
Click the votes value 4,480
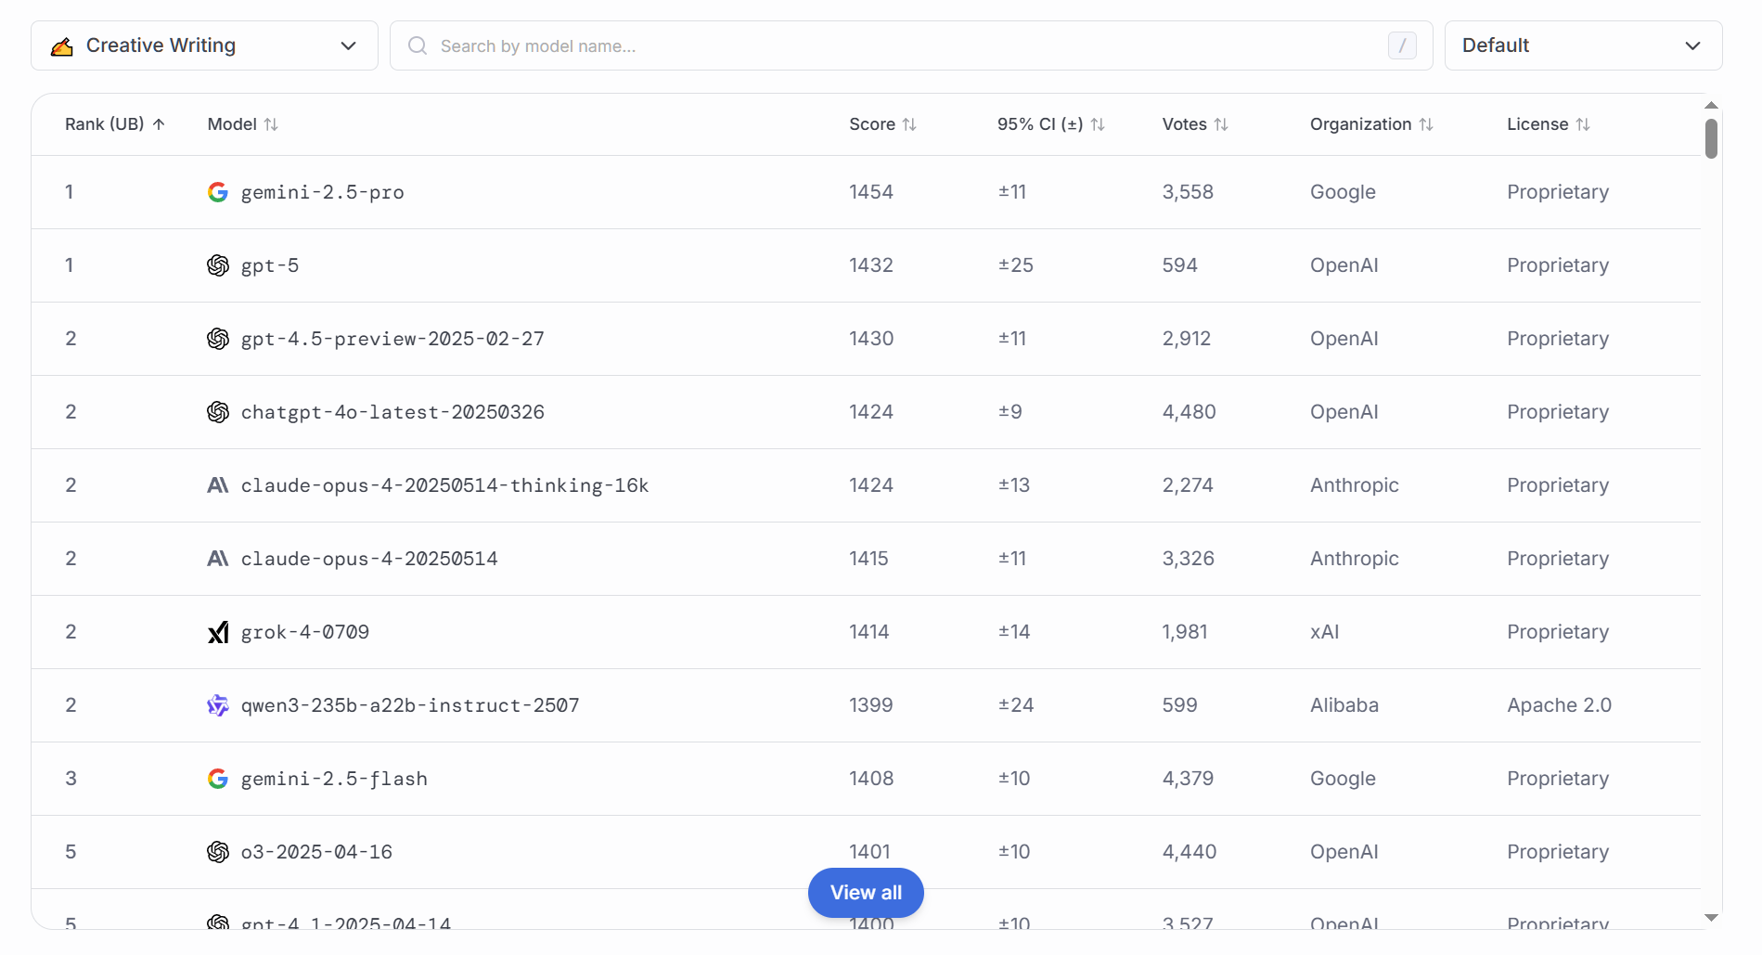coord(1190,412)
